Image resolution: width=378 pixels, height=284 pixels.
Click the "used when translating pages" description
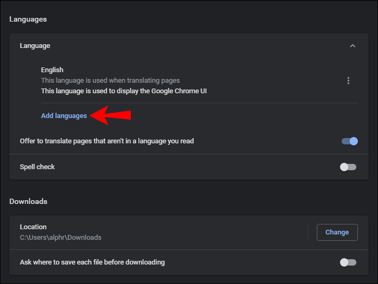click(110, 81)
